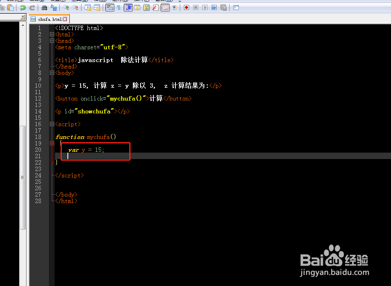
Task: Click line number 28 in margin
Action: pyautogui.click(x=38, y=201)
